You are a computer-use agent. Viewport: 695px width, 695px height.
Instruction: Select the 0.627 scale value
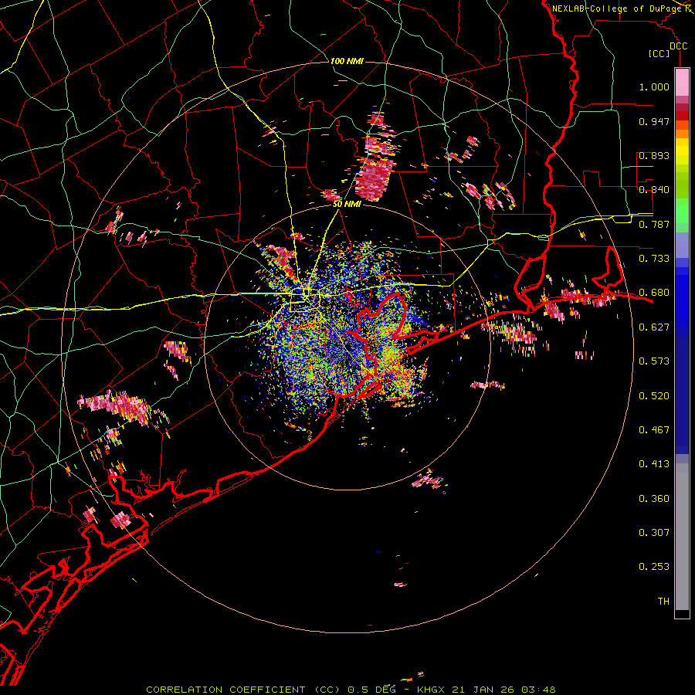654,327
